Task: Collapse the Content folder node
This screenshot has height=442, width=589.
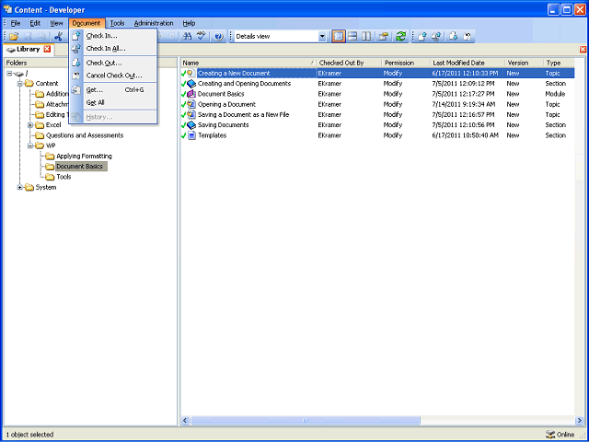Action: [20, 84]
